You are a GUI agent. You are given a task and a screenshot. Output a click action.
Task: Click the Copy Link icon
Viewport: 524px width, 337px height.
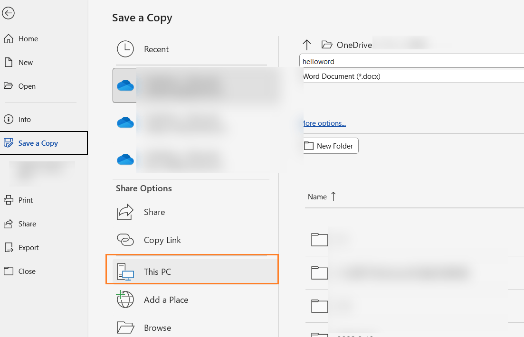(125, 240)
